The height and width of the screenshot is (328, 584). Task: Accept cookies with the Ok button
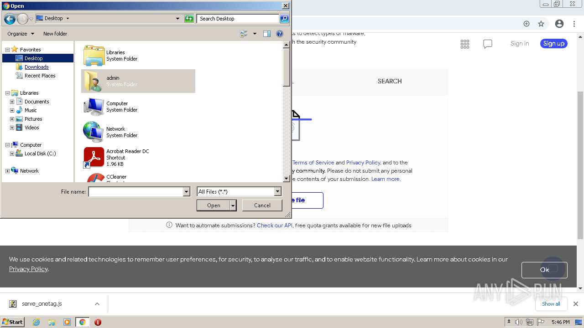pyautogui.click(x=544, y=270)
